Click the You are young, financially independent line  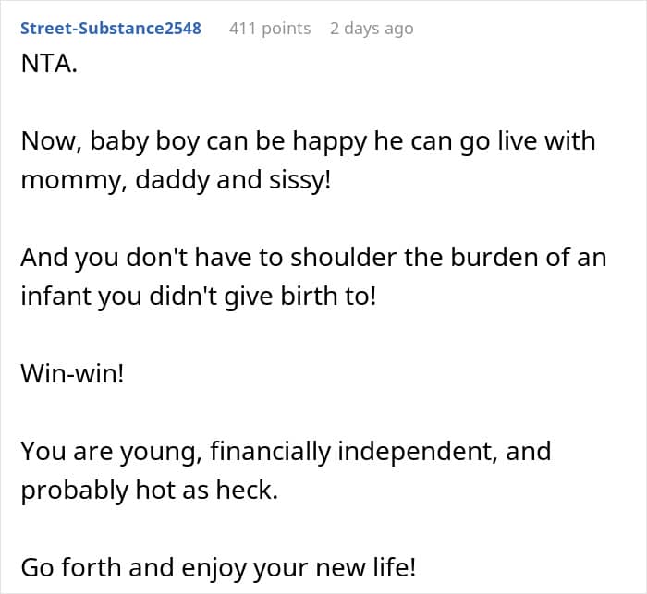point(286,452)
